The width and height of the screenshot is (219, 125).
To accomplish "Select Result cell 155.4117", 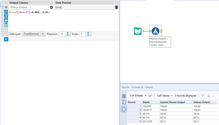I will pyautogui.click(x=150, y=110).
